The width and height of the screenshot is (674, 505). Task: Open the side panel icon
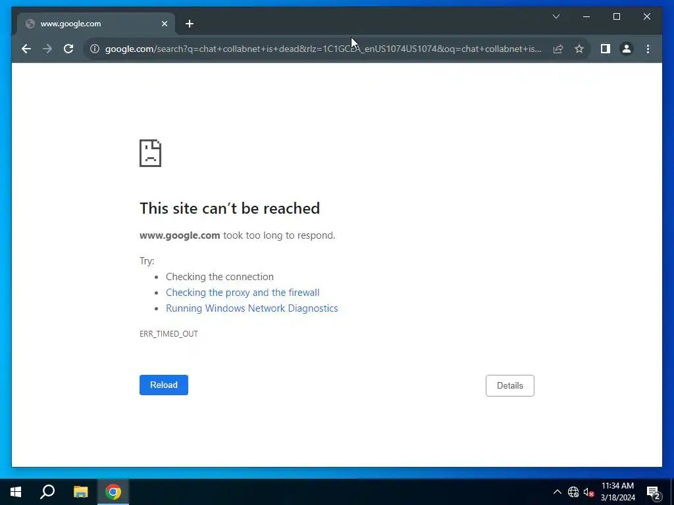tap(606, 49)
